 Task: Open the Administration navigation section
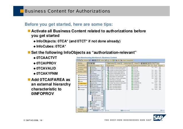click(81, 65)
